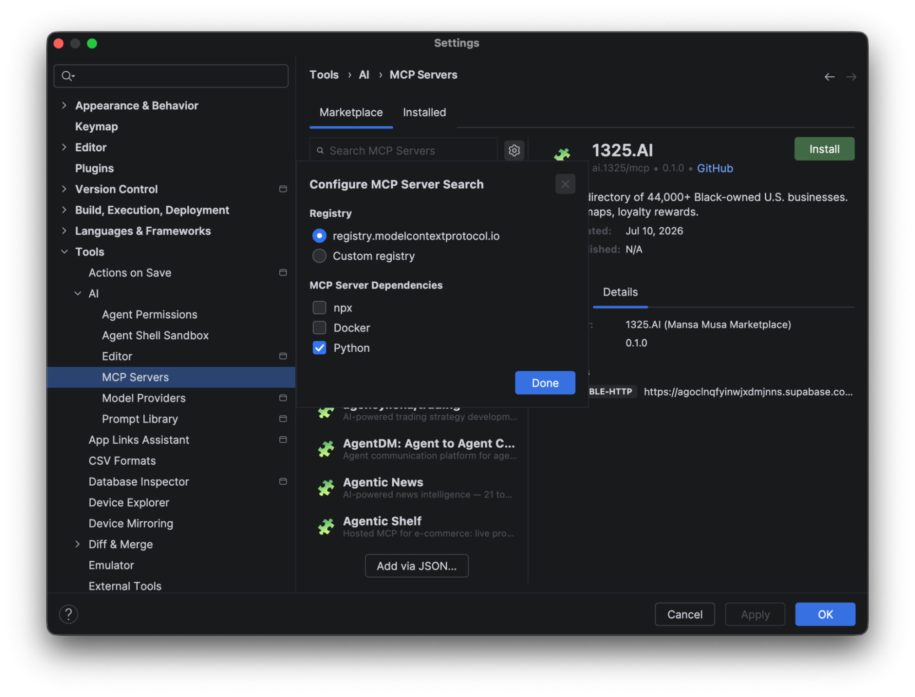Select MCP Servers in the tree
Viewport: 915px width, 697px height.
(x=171, y=377)
